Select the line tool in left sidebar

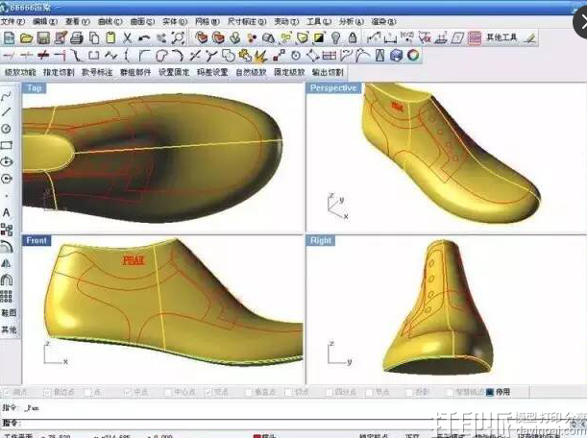pyautogui.click(x=8, y=112)
